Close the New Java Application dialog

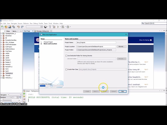126,35
